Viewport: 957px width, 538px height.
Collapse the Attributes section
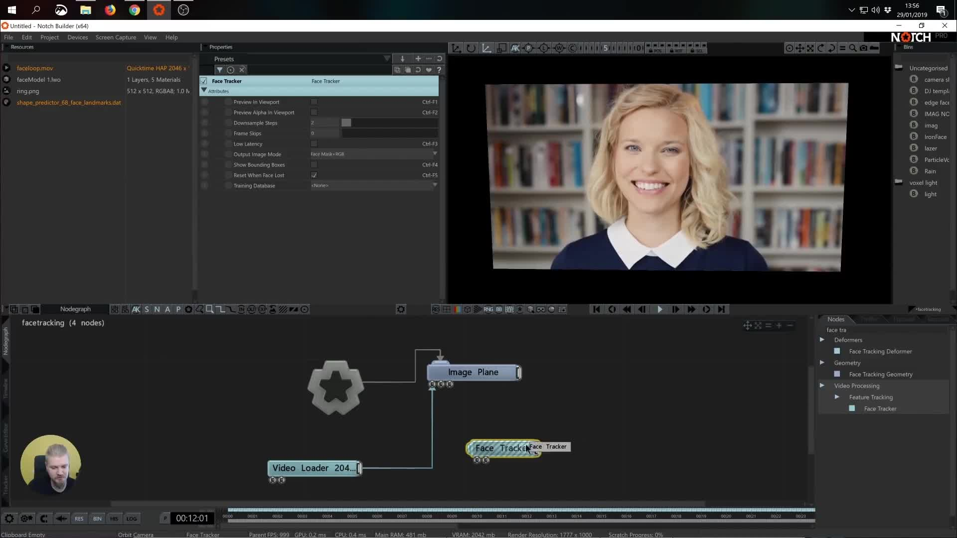204,91
